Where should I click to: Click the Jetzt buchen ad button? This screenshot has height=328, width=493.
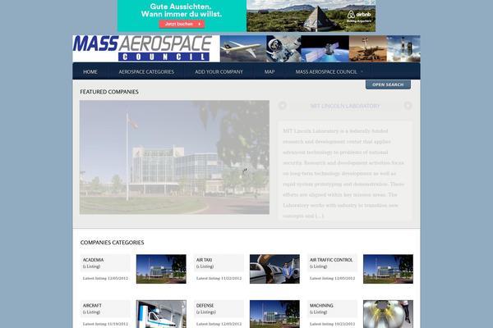click(182, 24)
